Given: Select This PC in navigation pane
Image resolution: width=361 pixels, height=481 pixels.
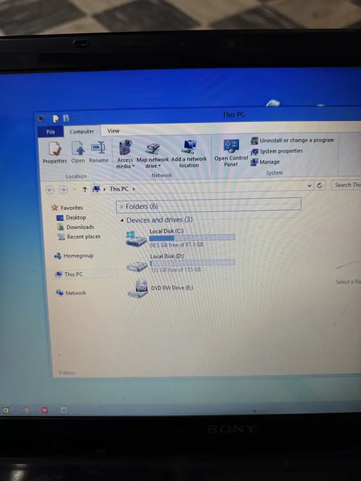Looking at the screenshot, I should coord(69,274).
